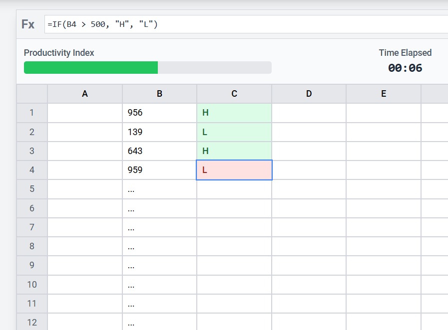Screen dimensions: 448x330
Task: Click cell B4 containing 959
Action: coord(159,170)
